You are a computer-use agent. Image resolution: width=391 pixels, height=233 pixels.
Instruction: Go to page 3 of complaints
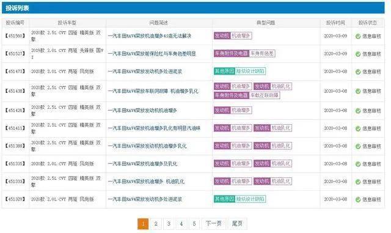point(169,224)
